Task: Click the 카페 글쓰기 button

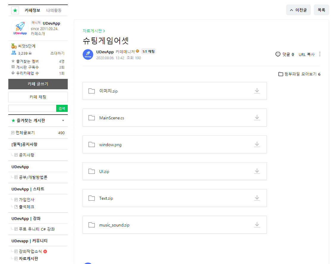Action: click(38, 84)
